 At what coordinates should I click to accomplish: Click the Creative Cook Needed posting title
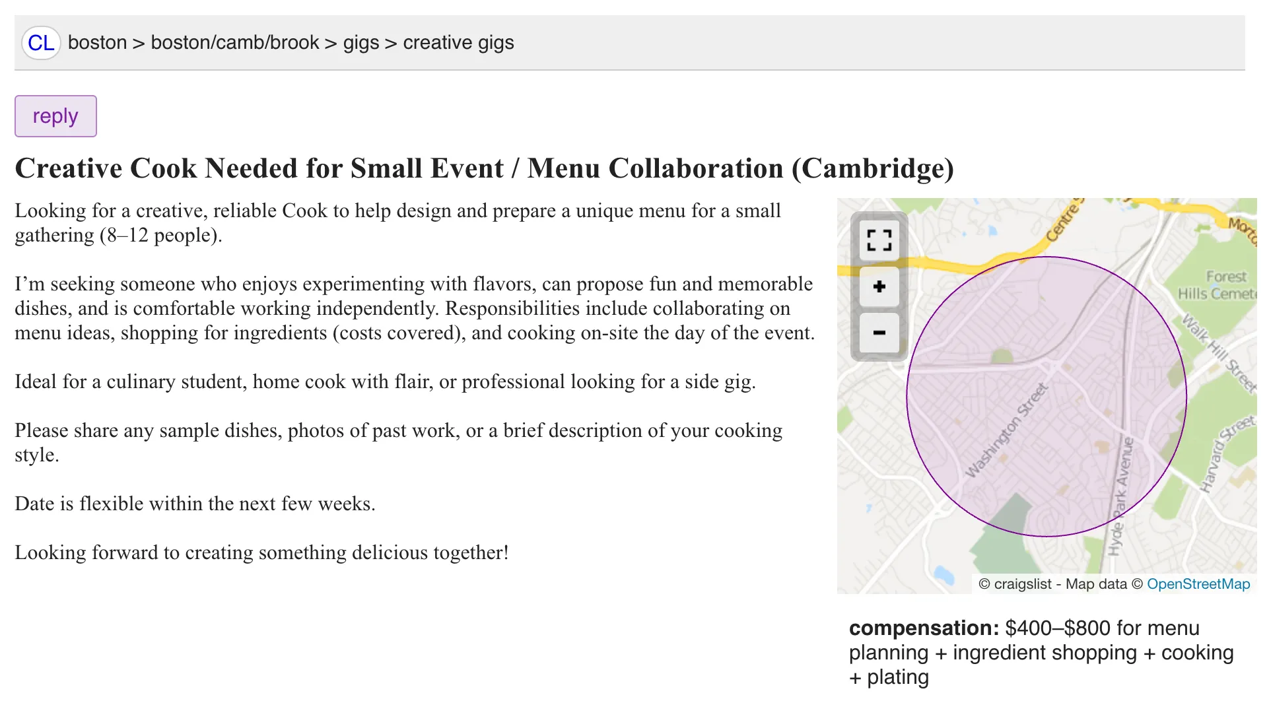[484, 168]
